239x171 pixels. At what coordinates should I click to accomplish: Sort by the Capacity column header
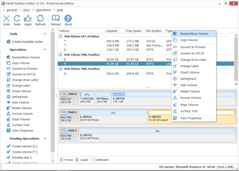click(x=114, y=31)
